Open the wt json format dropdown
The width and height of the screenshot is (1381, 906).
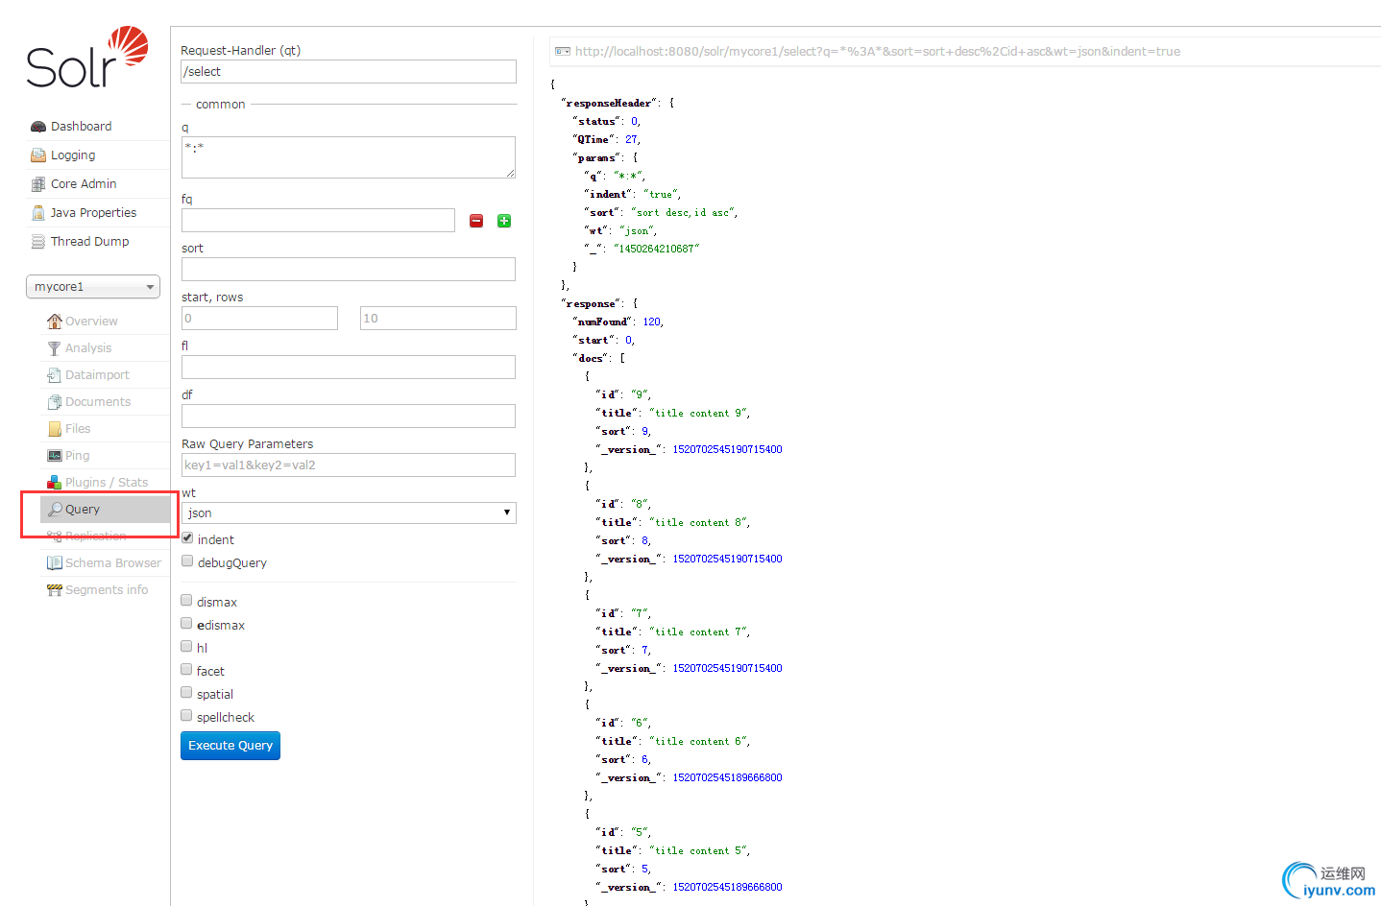click(x=349, y=513)
